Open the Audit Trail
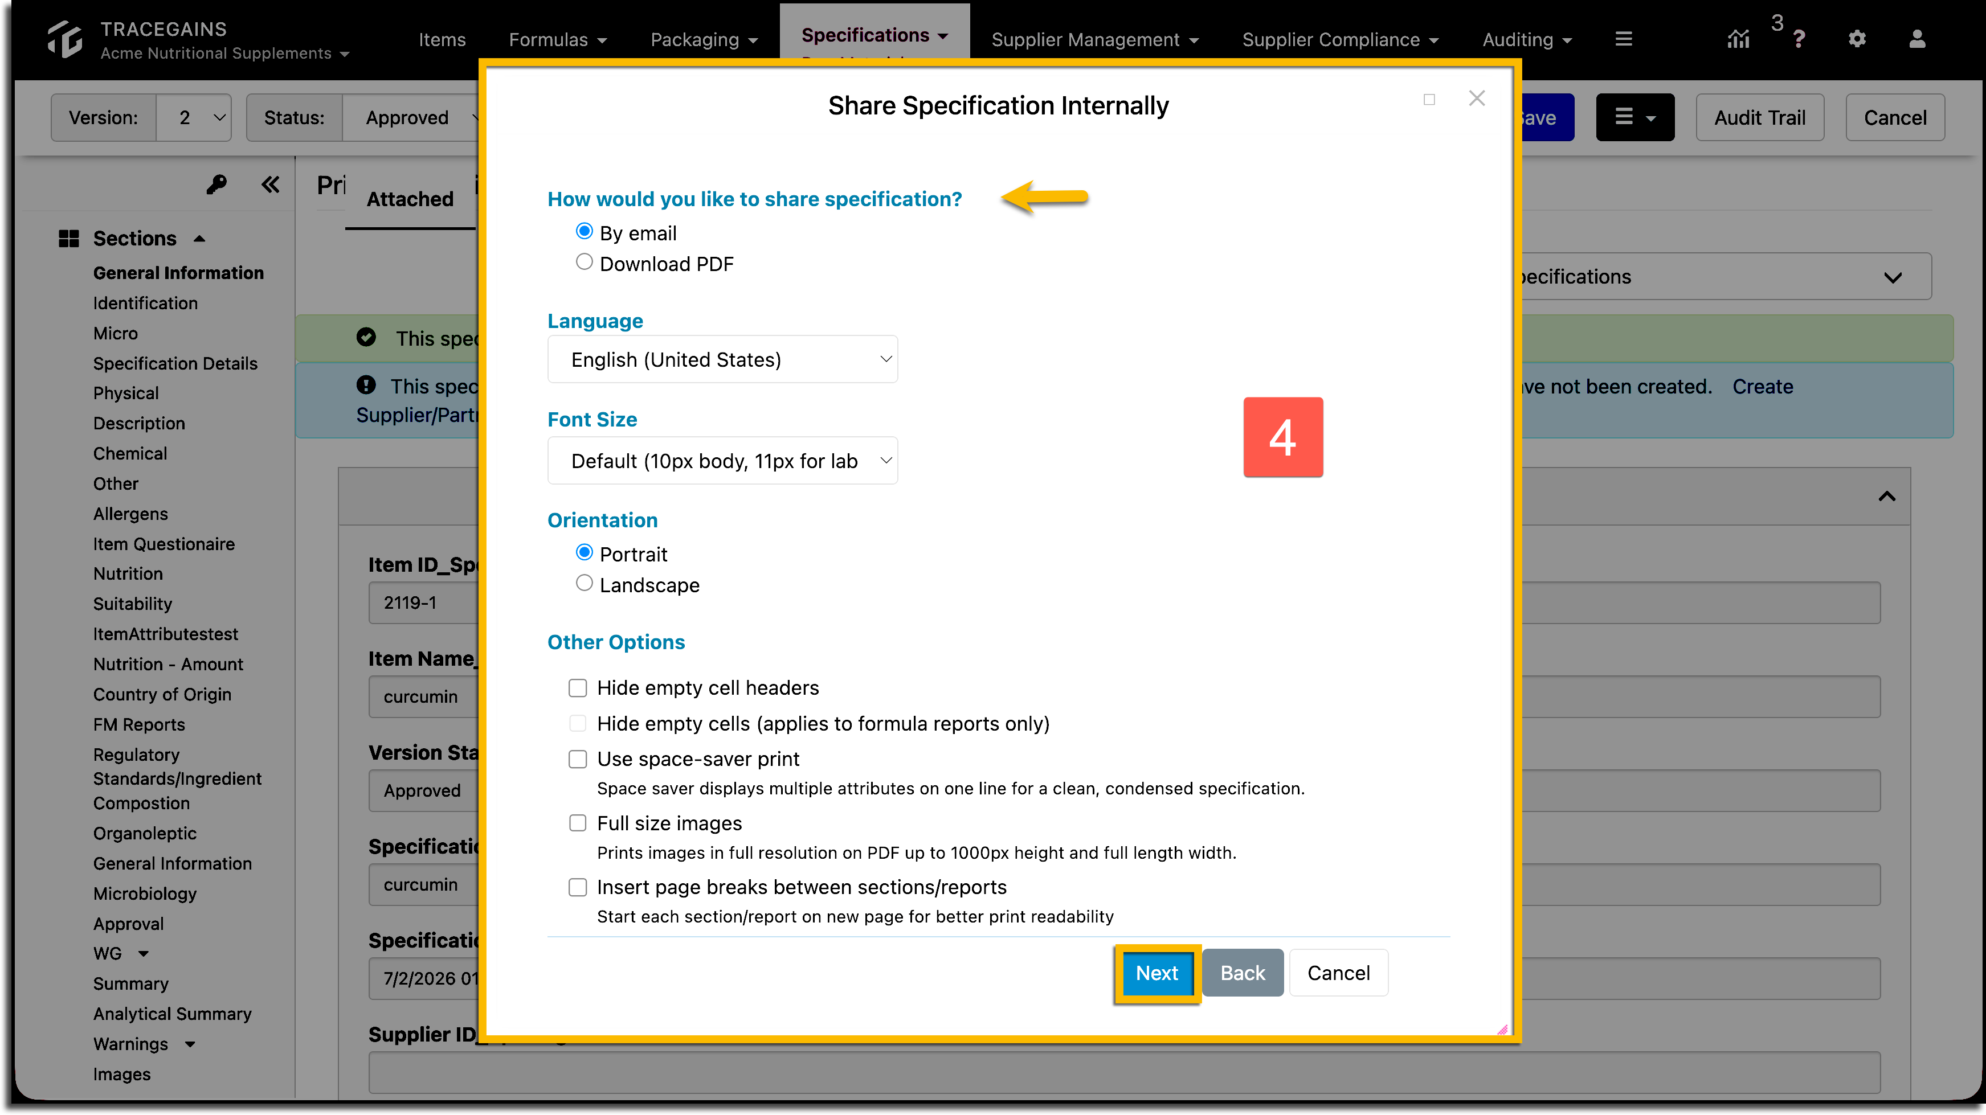 point(1759,117)
